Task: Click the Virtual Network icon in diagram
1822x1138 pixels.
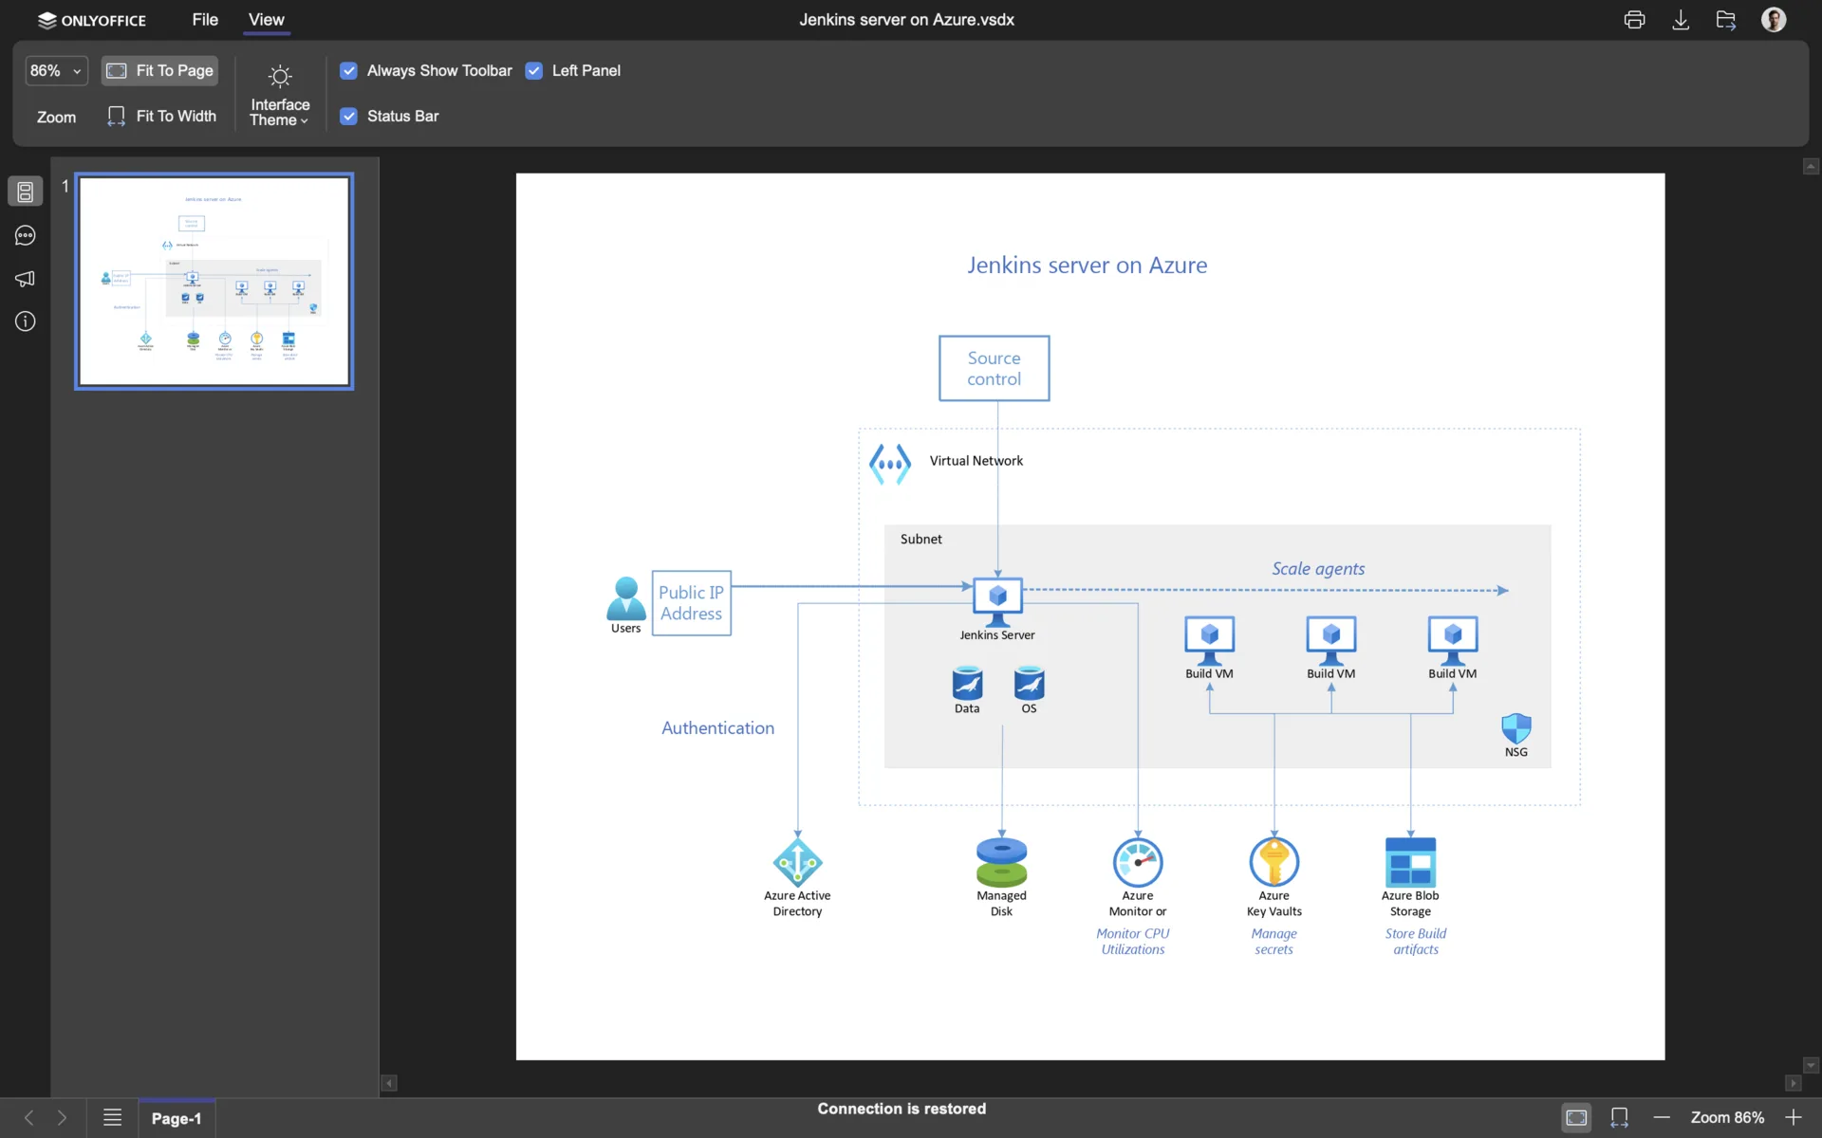Action: (x=890, y=464)
